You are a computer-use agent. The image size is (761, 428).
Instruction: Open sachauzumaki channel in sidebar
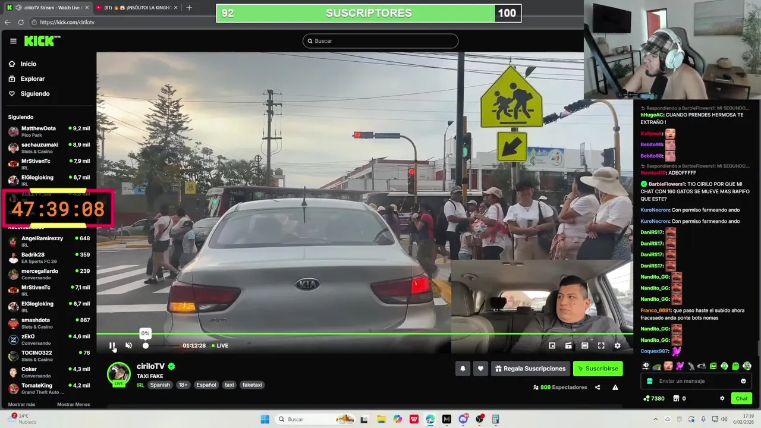(49, 147)
